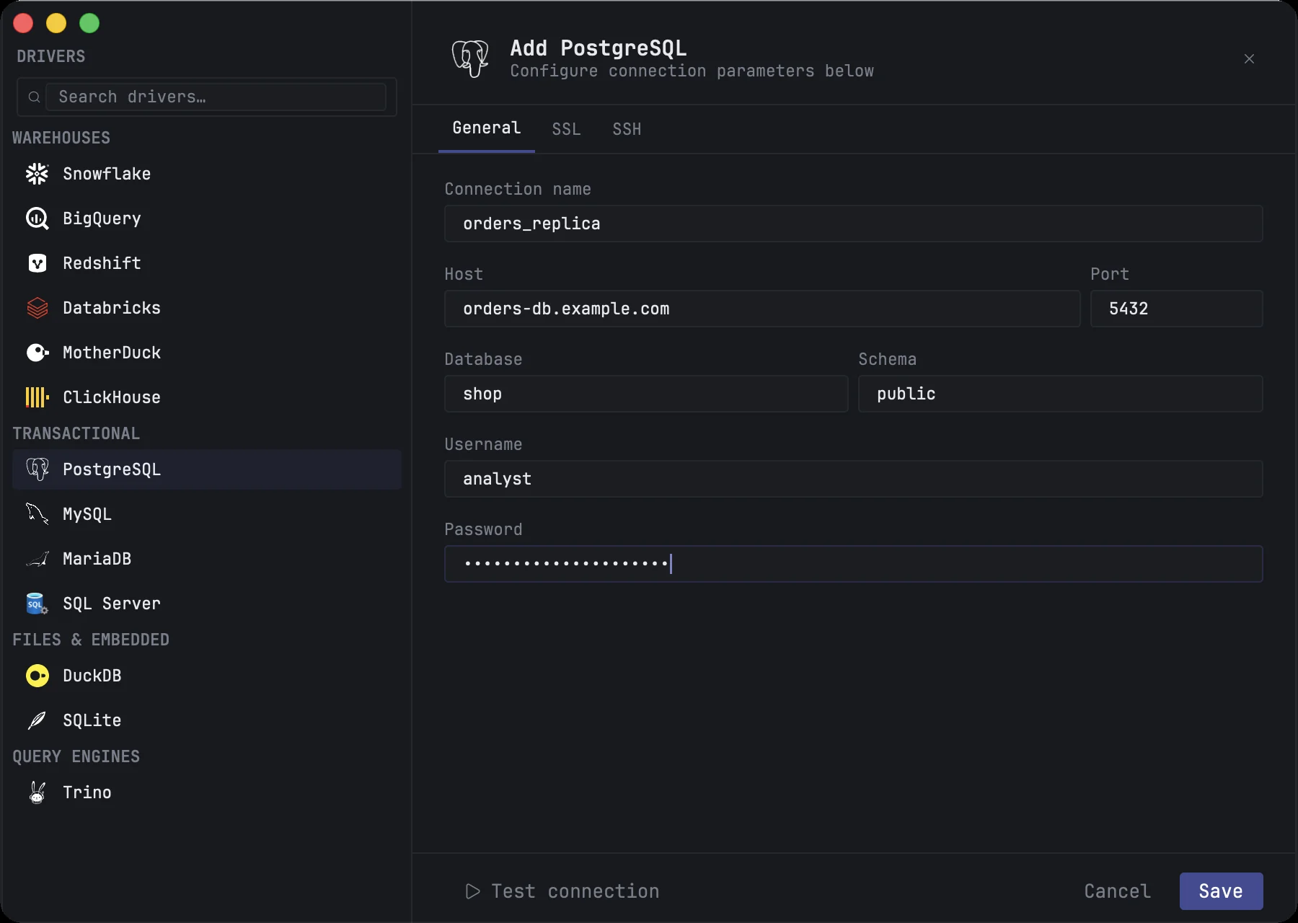
Task: Pick the MotherDuck driver label
Action: click(x=112, y=353)
